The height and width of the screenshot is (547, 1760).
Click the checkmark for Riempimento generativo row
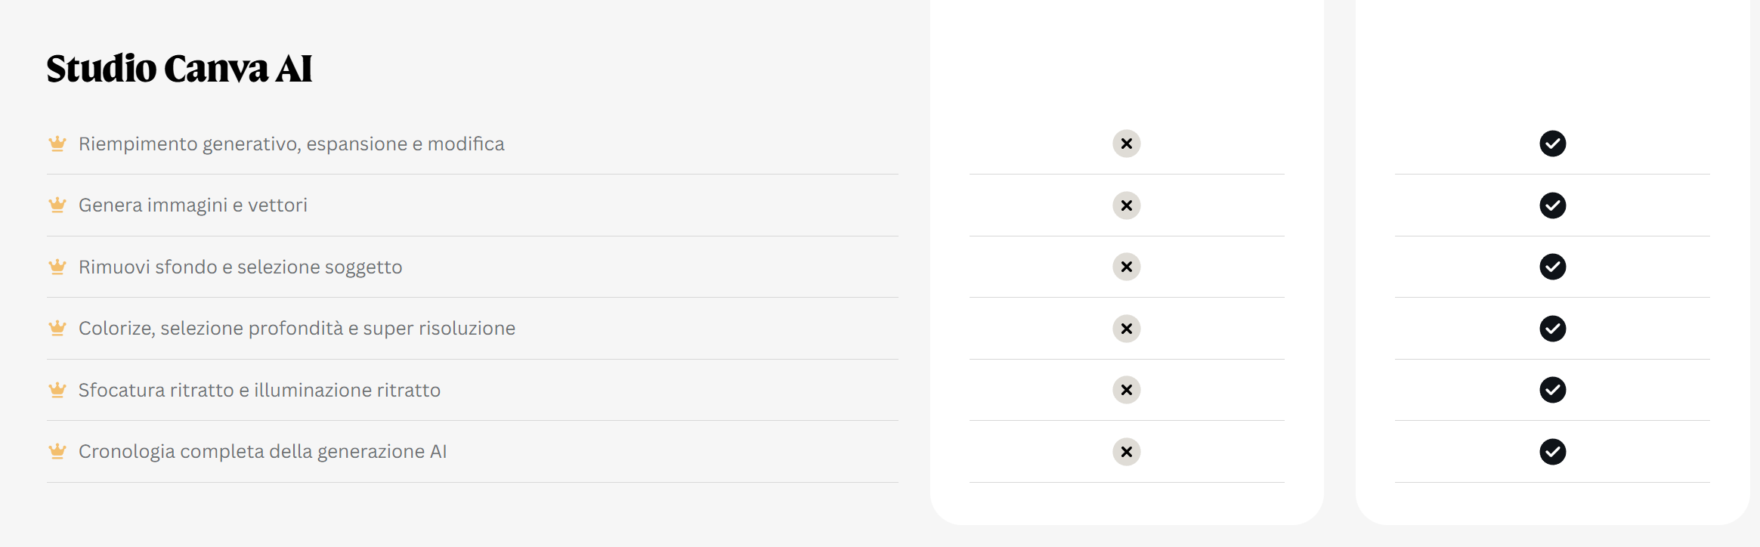pos(1552,144)
